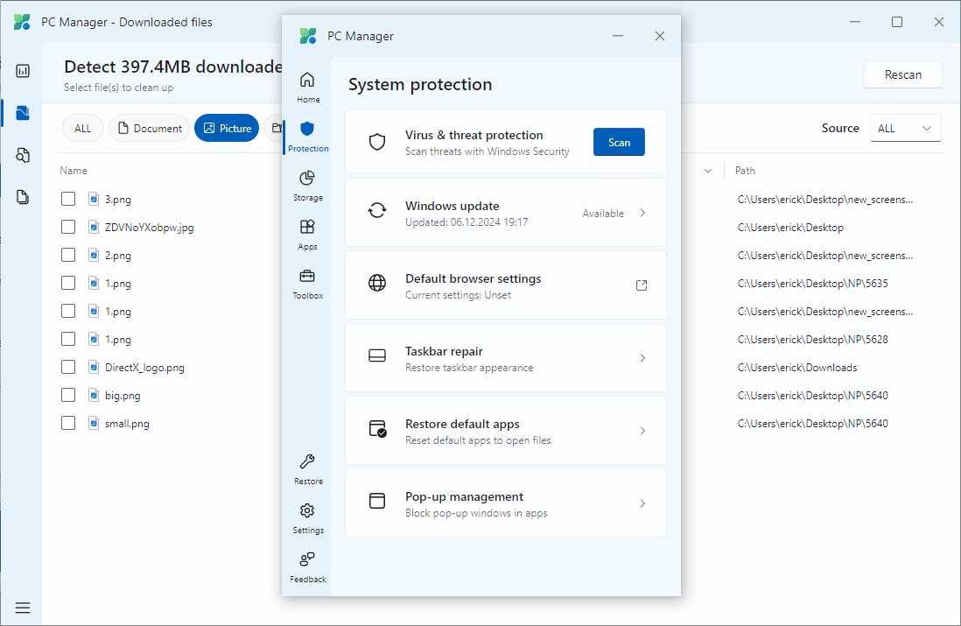Switch to the Document filter

click(150, 128)
